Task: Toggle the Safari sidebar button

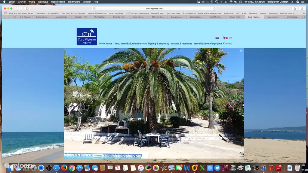Action: coord(27,9)
